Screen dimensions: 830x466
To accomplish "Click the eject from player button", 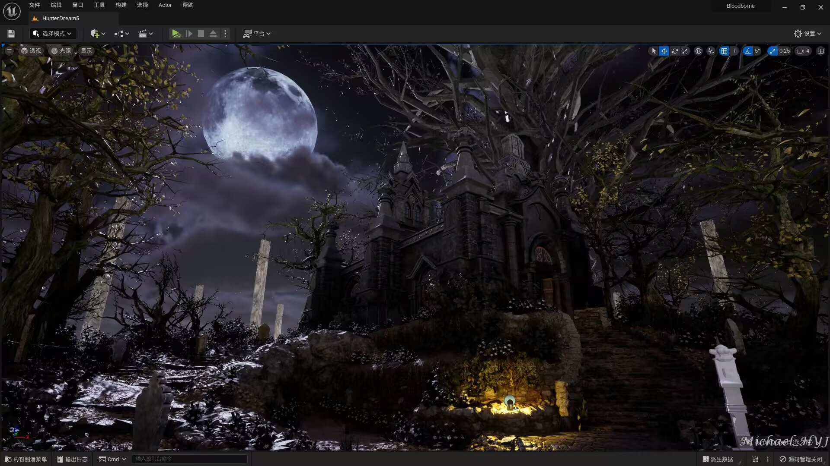I will 213,34.
